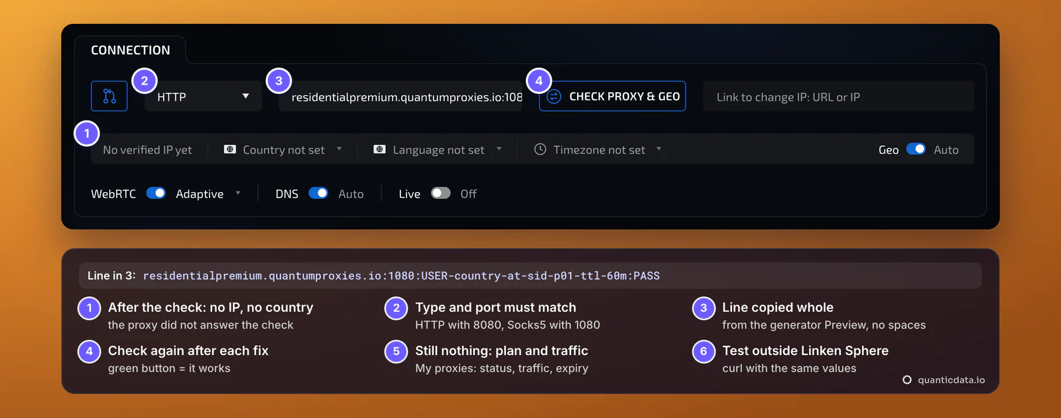Image resolution: width=1061 pixels, height=418 pixels.
Task: Click the proxy connection branch icon button
Action: pyautogui.click(x=109, y=96)
